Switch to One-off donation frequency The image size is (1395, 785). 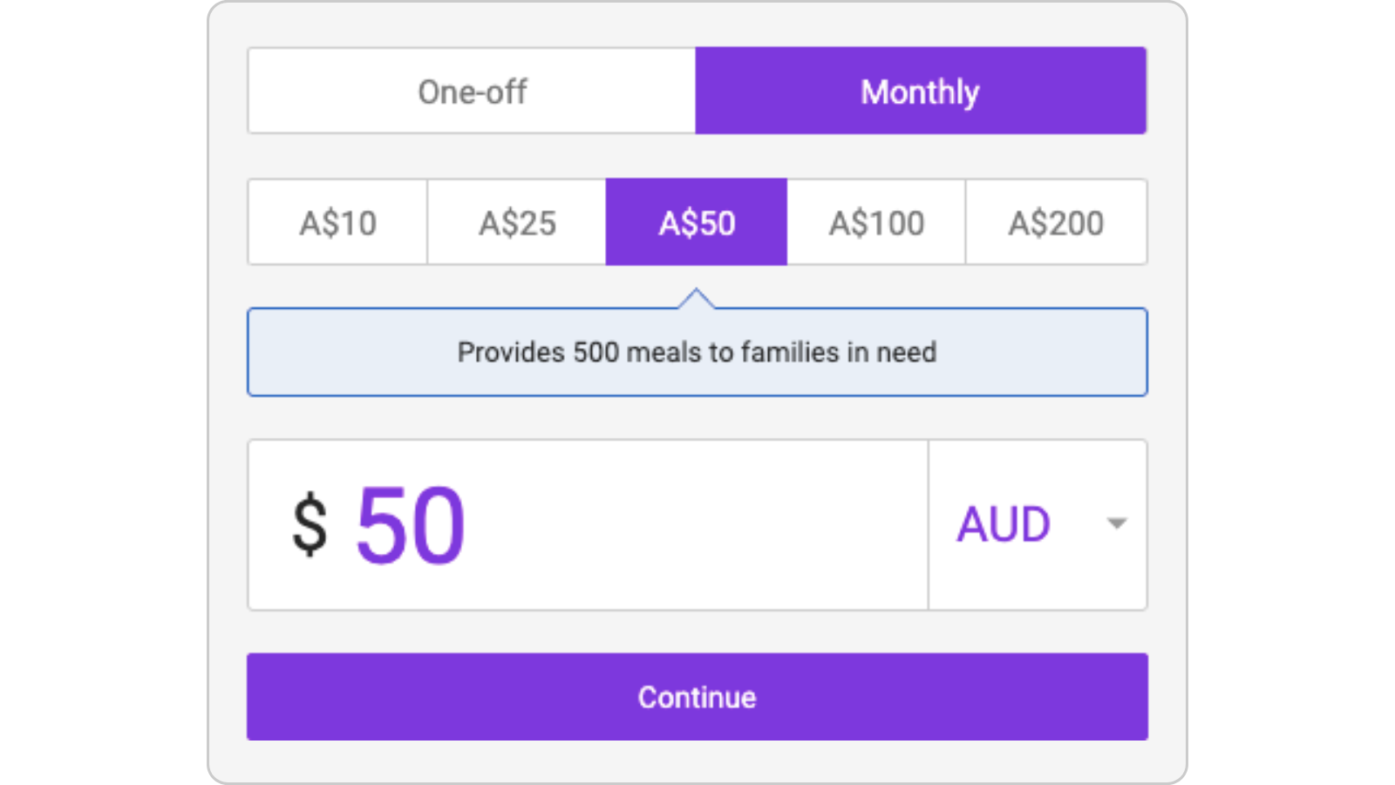tap(472, 91)
